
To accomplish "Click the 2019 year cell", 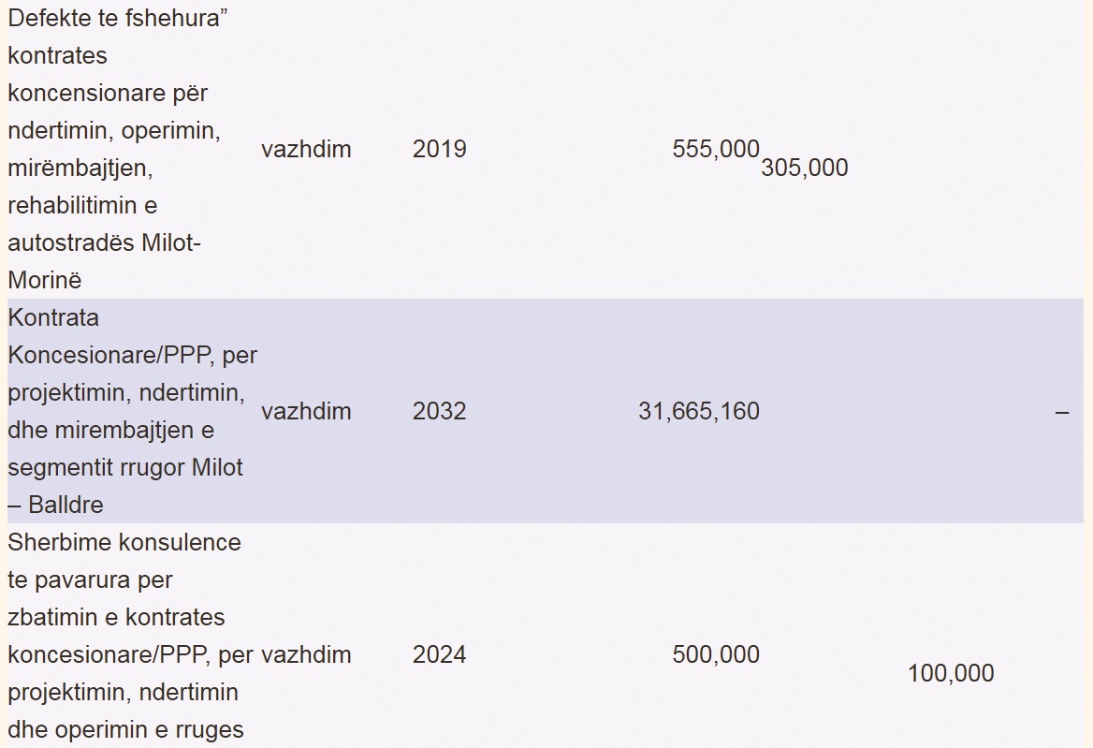I will 439,149.
